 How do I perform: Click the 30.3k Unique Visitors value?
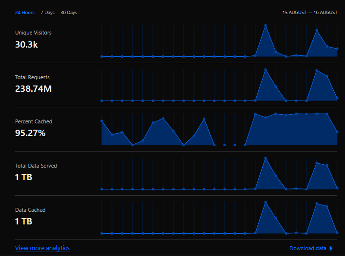[26, 44]
